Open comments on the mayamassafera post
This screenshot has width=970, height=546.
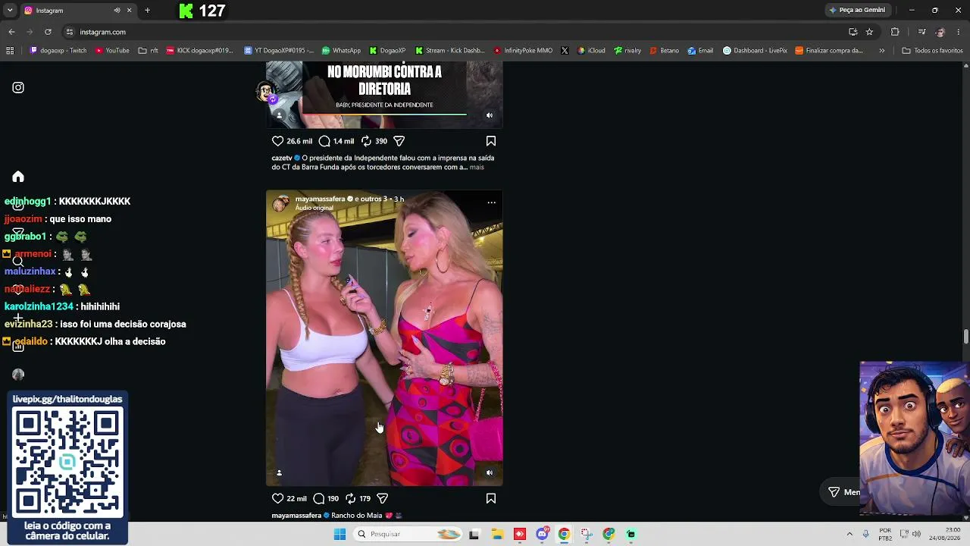[x=319, y=498]
